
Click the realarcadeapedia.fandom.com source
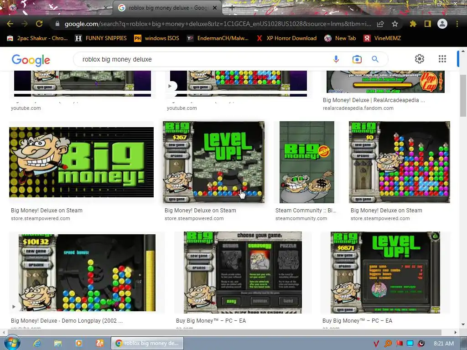pos(358,108)
